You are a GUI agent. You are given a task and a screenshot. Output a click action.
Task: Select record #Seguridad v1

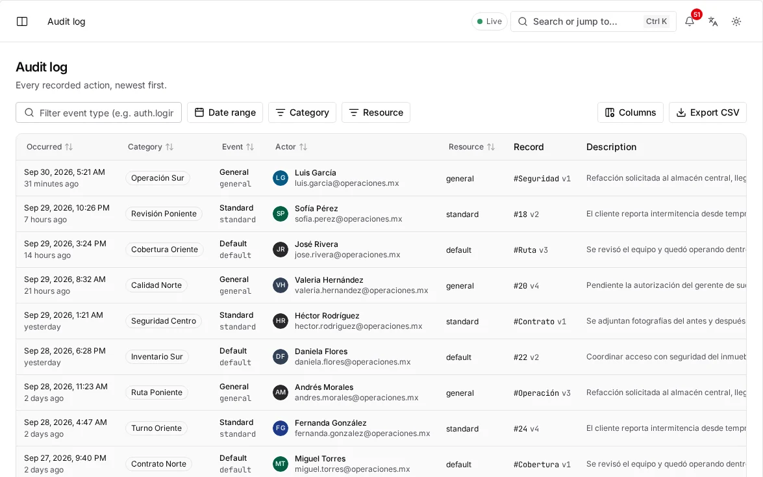(542, 179)
